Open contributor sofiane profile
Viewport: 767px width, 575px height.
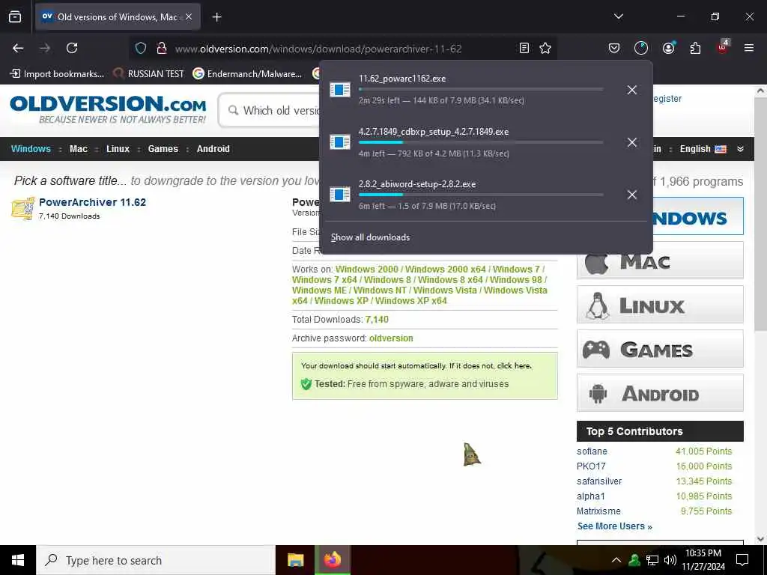(x=592, y=451)
